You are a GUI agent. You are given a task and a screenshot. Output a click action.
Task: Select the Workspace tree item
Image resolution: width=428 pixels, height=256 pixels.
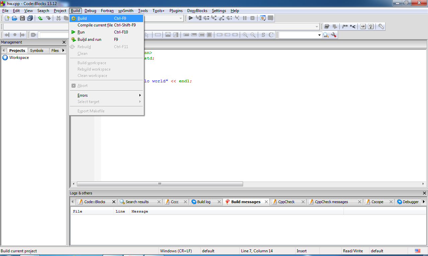point(19,58)
